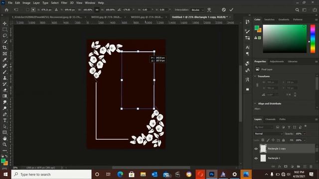This screenshot has width=319, height=179.
Task: Select the Eyedropper tool
Action: 4,60
